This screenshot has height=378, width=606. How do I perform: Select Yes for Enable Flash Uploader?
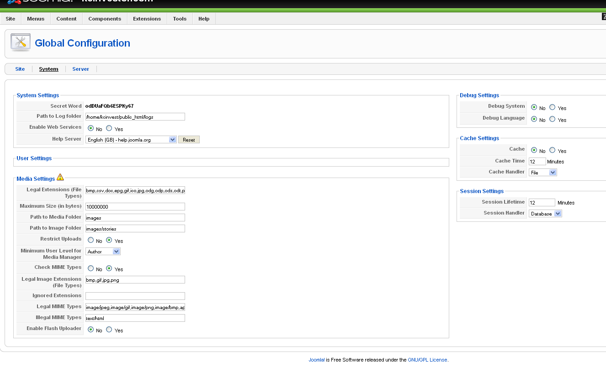tap(109, 330)
